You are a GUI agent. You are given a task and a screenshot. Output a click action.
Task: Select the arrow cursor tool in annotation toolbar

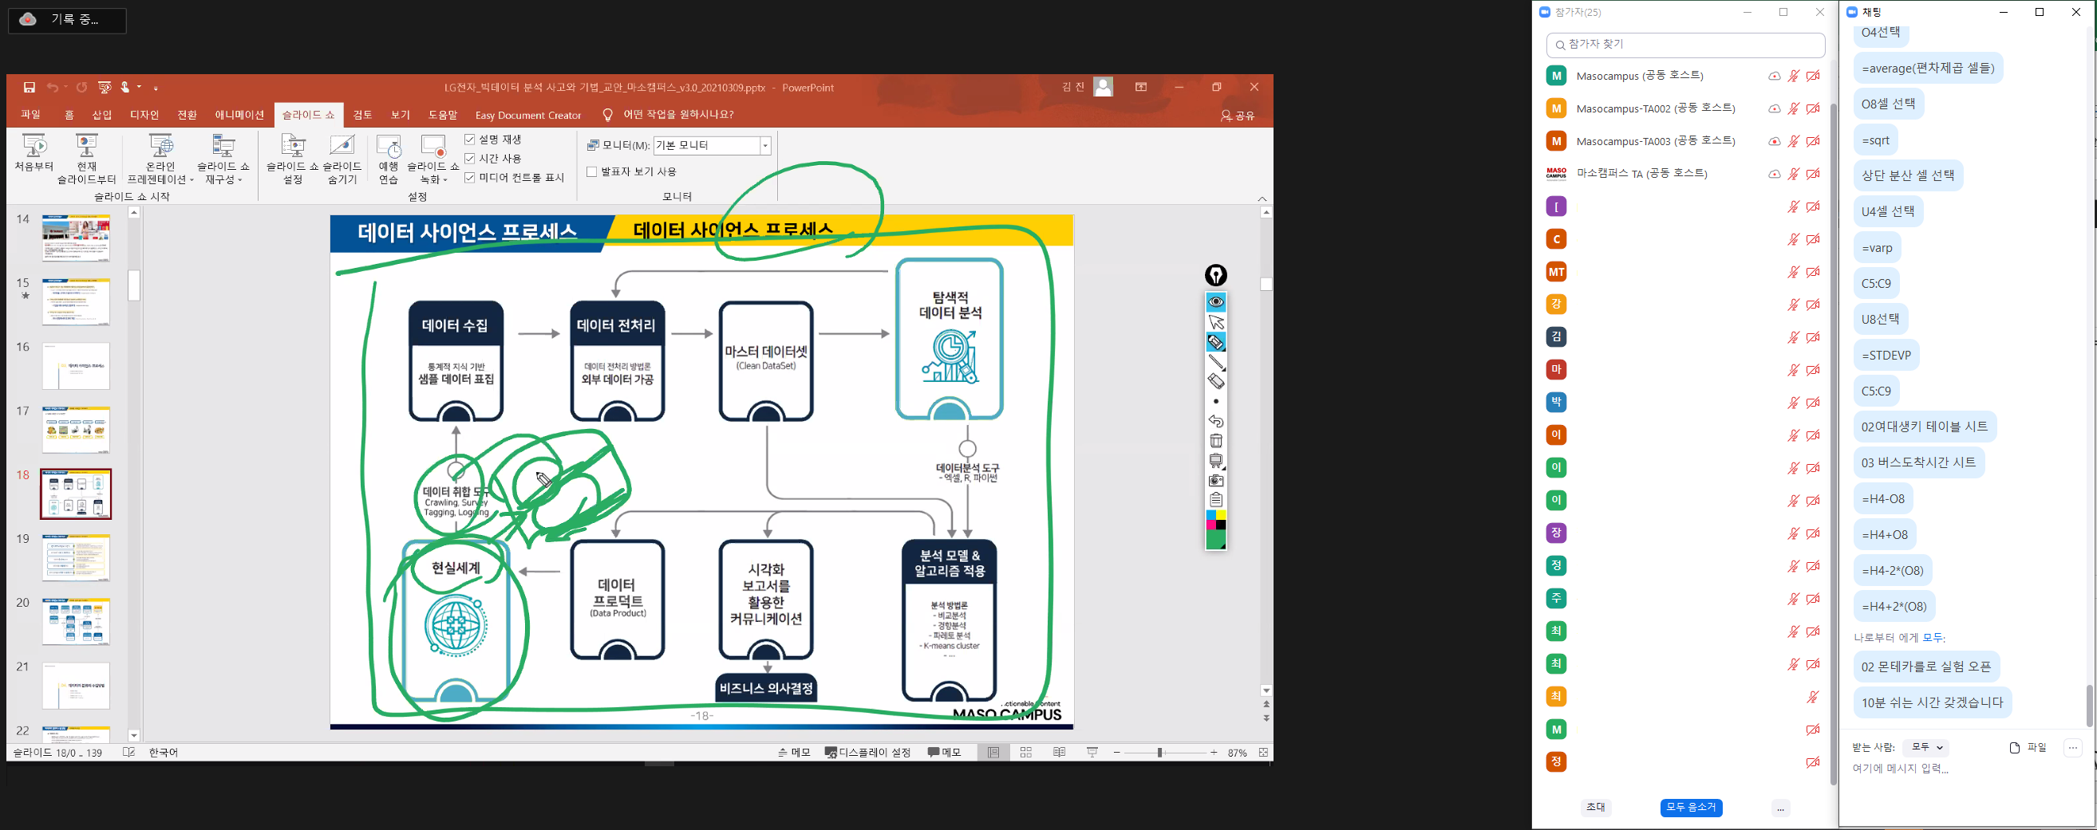[1215, 322]
